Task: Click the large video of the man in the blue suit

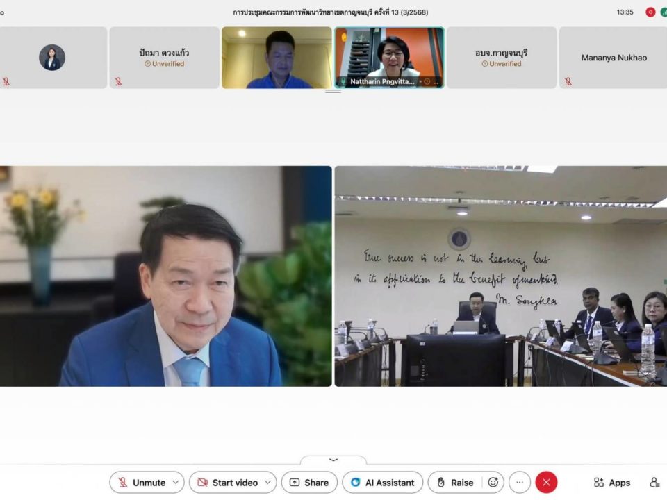Action: (x=166, y=276)
